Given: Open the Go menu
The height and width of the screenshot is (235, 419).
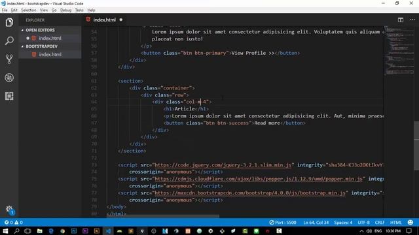Looking at the screenshot, I should (54, 10).
